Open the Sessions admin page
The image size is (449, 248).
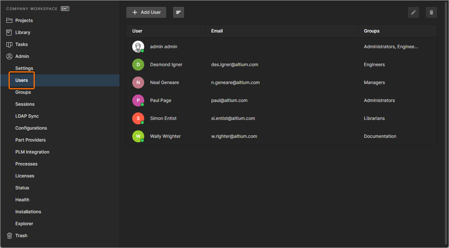click(25, 104)
